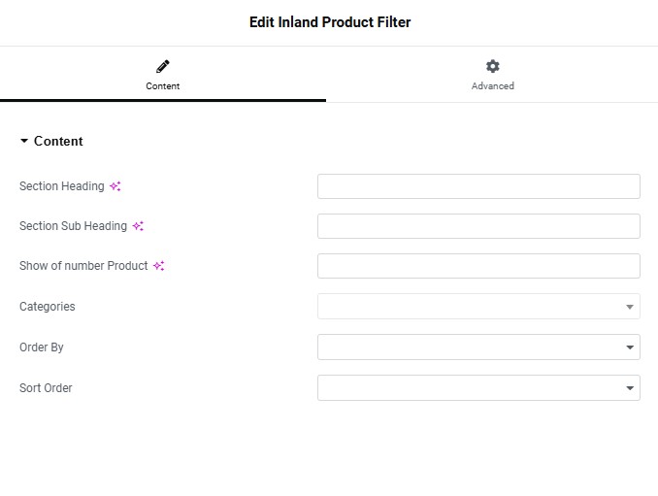Screen dimensions: 658x496
Task: Select the Content tab label
Action: (163, 86)
